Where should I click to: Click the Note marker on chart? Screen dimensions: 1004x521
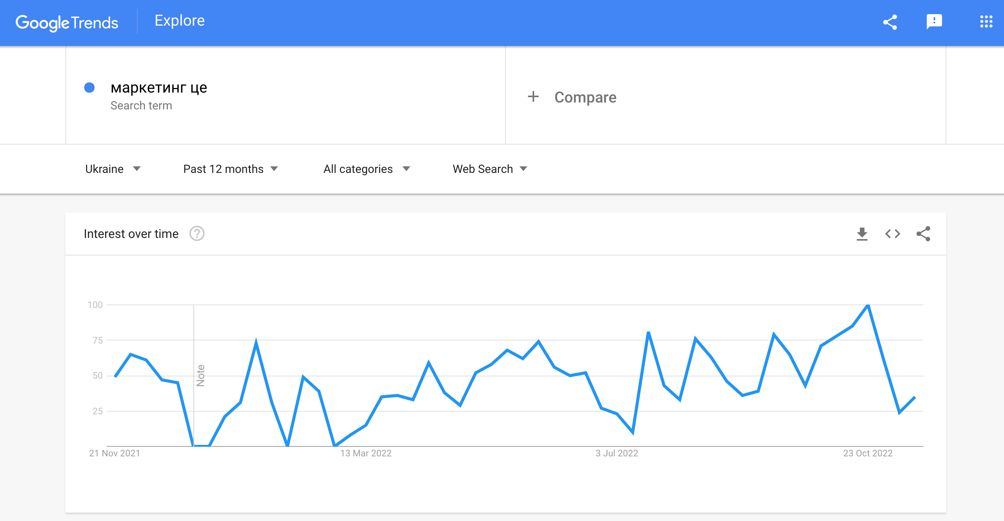point(200,375)
